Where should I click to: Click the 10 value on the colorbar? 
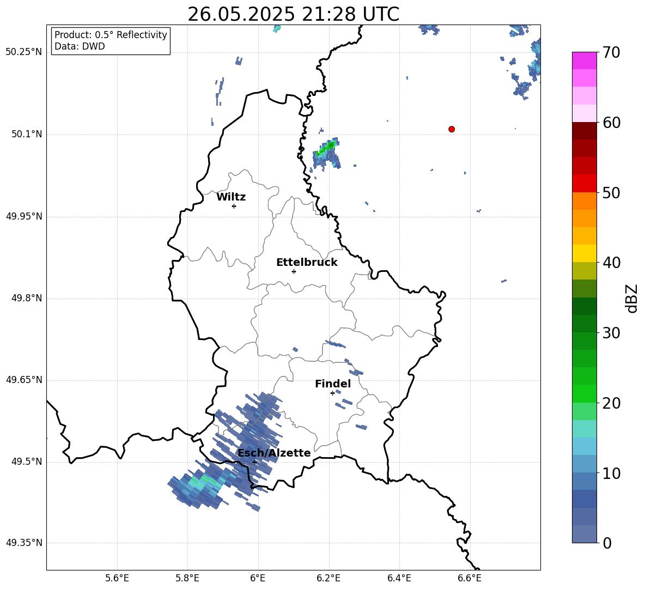pyautogui.click(x=611, y=473)
